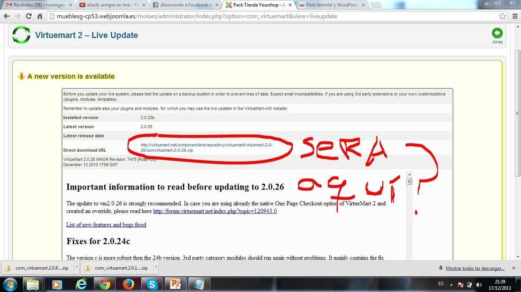Close the downloads bar
This screenshot has width=521, height=292.
pyautogui.click(x=514, y=268)
